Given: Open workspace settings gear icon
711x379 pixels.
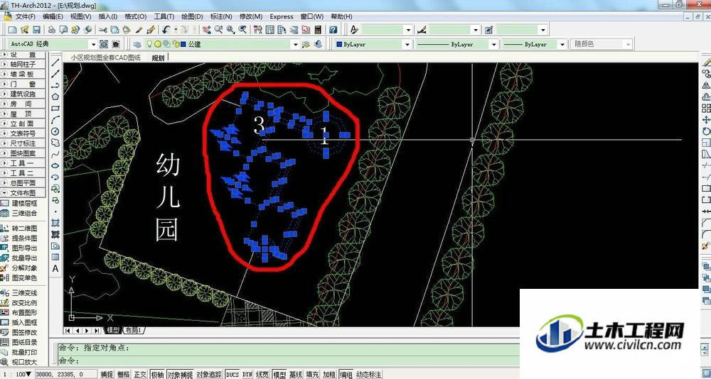Looking at the screenshot, I should tap(104, 45).
